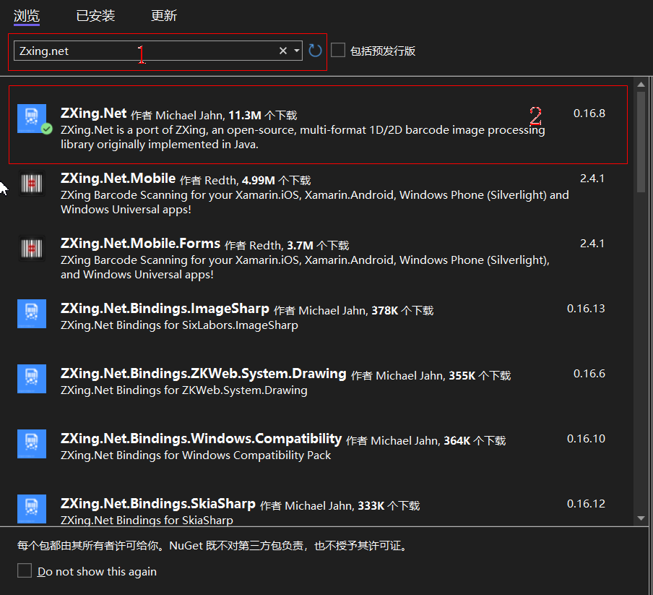Viewport: 653px width, 595px height.
Task: Clear the Zxing.net search text
Action: pos(282,51)
